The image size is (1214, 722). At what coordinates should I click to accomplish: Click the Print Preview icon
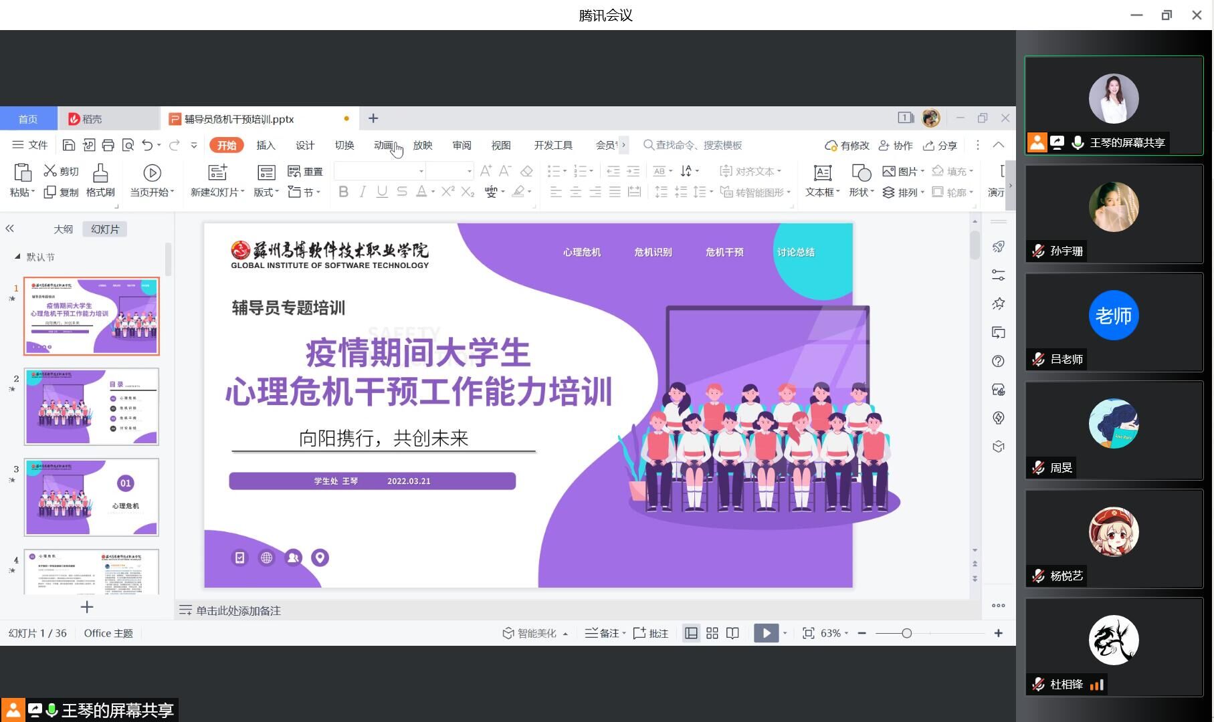128,145
